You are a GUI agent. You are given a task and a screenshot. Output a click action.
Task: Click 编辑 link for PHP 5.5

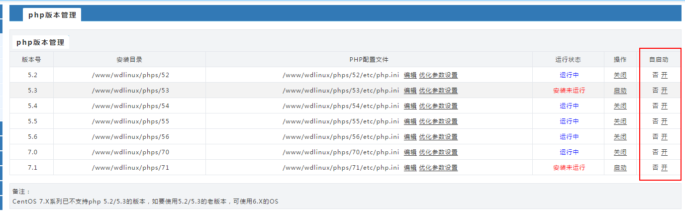tap(410, 121)
